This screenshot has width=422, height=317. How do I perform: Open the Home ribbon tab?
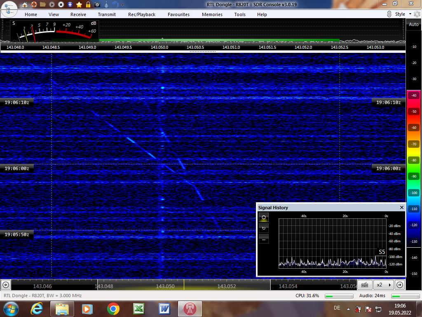pos(31,14)
